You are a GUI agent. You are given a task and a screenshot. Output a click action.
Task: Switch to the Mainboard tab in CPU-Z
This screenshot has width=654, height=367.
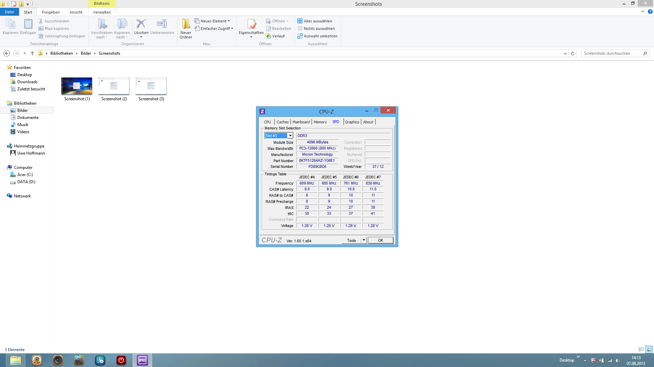[x=301, y=122]
